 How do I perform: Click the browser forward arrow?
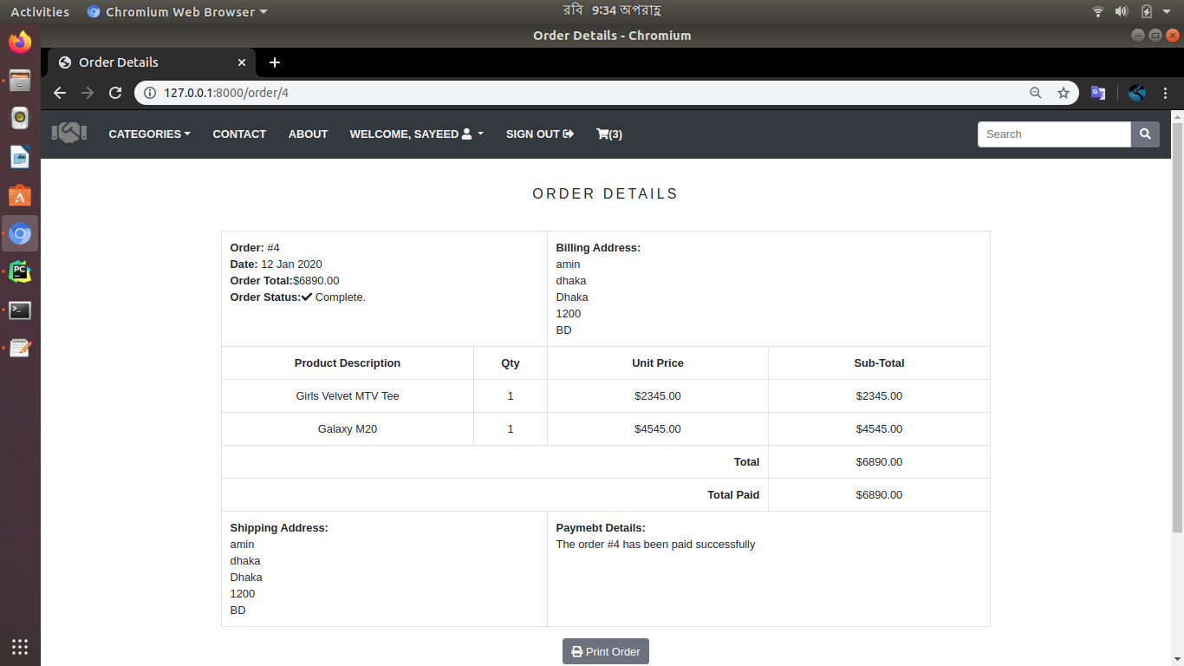pyautogui.click(x=88, y=93)
